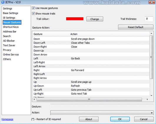The height and width of the screenshot is (124, 156).
Task: Open Text Saver settings
Action: pyautogui.click(x=9, y=45)
